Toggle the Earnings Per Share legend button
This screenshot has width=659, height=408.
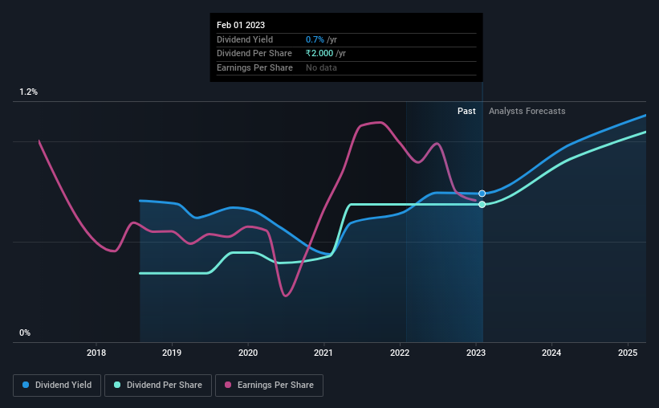click(x=269, y=386)
